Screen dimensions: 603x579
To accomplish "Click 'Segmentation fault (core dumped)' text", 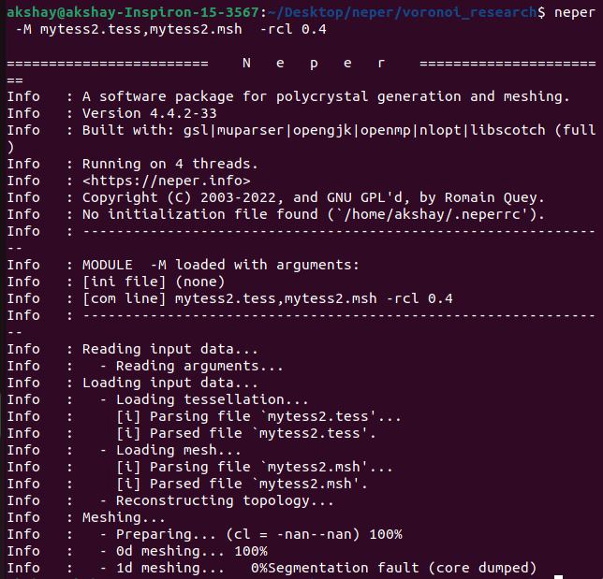I will click(x=403, y=569).
